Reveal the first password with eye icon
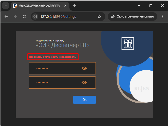The width and height of the screenshot is (168, 126). [x=84, y=68]
